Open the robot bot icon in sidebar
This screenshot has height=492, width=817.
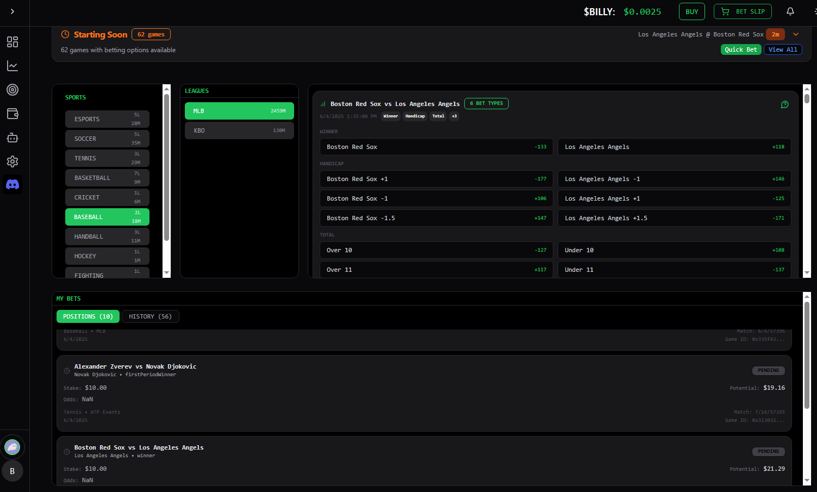[13, 138]
